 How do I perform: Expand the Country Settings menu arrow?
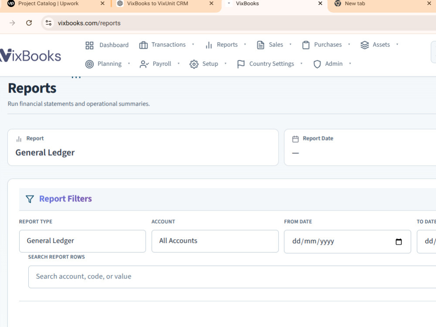(301, 64)
